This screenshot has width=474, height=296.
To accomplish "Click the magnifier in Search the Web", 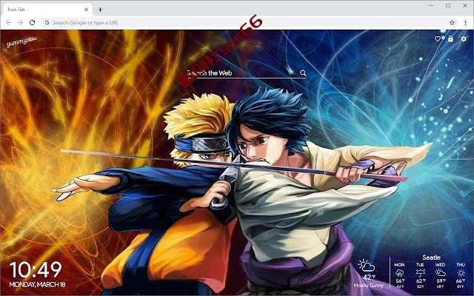I will pos(303,73).
